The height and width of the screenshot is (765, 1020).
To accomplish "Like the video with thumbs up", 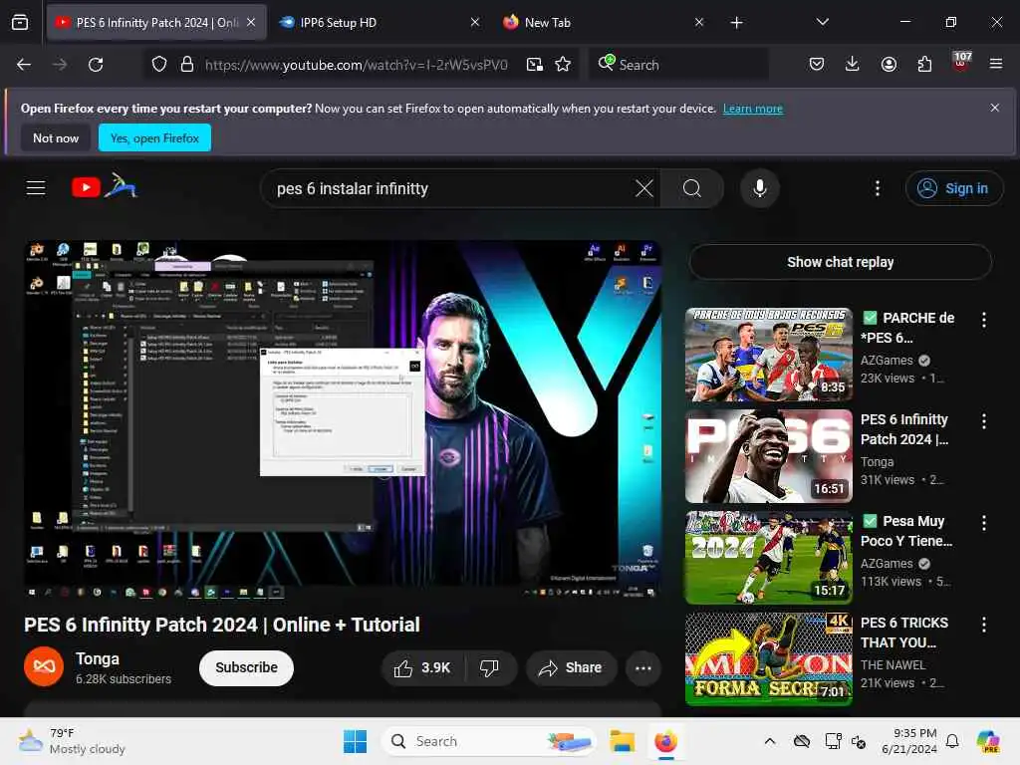I will (421, 668).
